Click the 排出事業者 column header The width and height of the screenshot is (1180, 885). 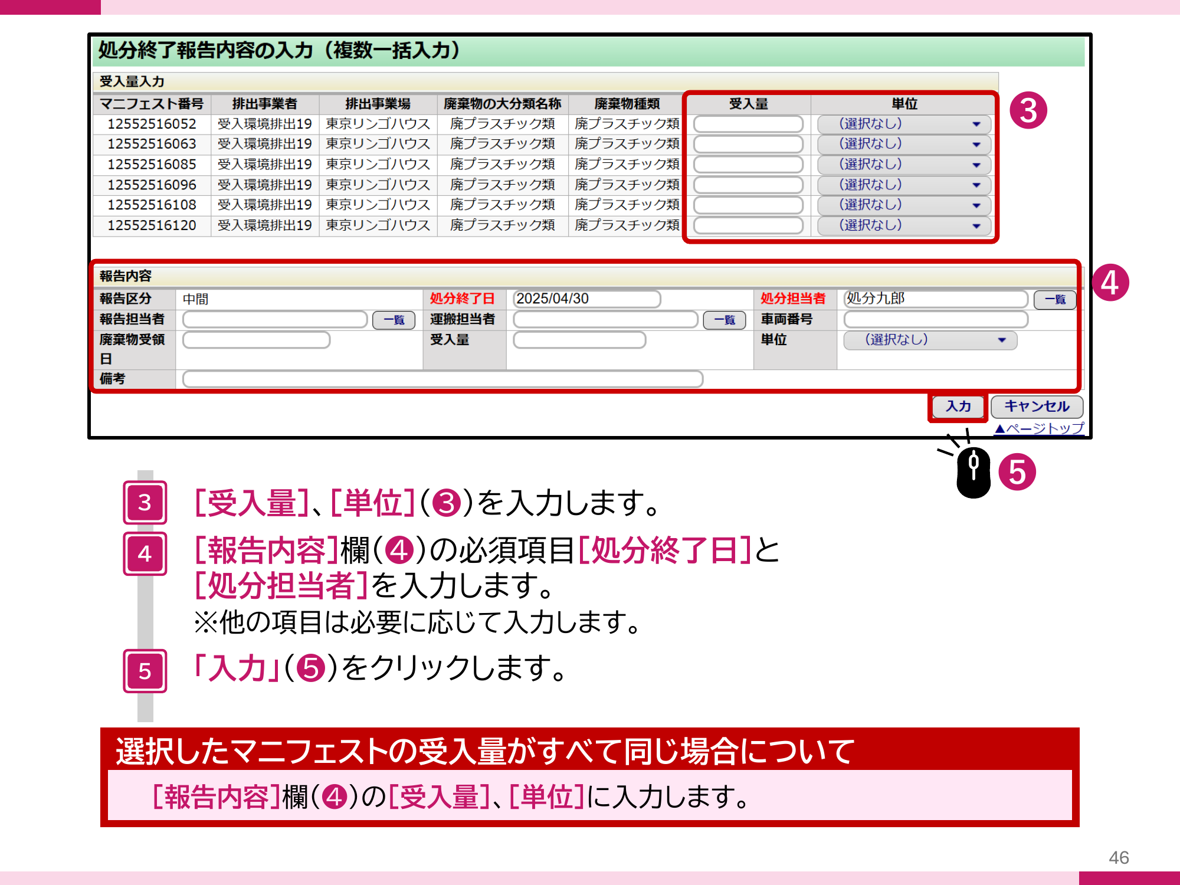(265, 104)
